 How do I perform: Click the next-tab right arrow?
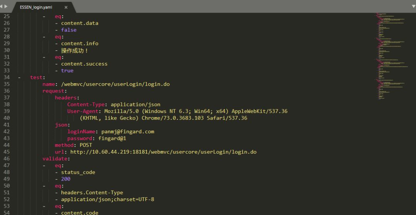pyautogui.click(x=6, y=7)
